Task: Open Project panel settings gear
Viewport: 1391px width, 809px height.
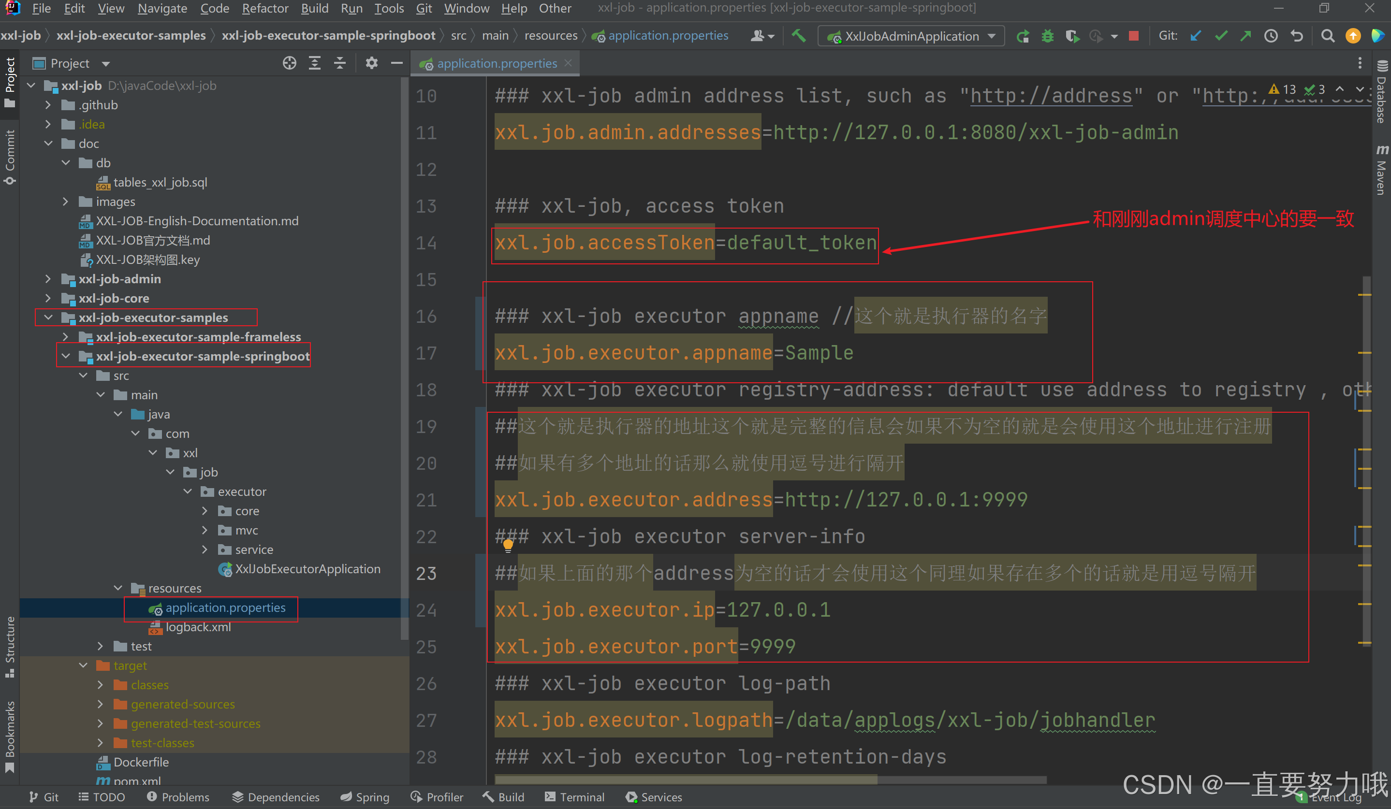Action: point(371,63)
